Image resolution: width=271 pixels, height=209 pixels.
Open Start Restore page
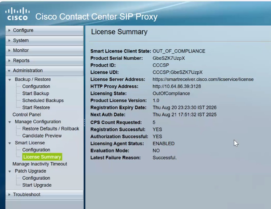pyautogui.click(x=36, y=107)
